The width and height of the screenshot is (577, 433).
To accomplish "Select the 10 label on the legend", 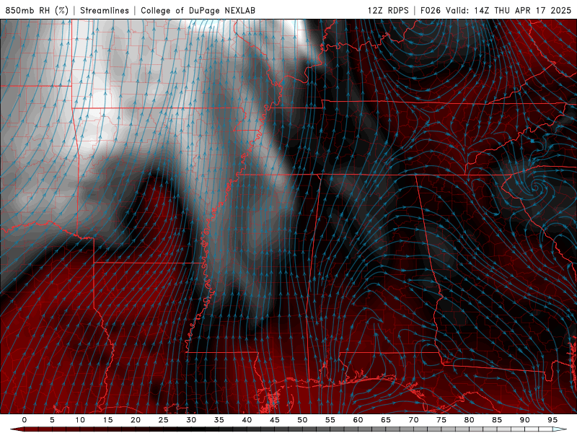I will point(80,420).
